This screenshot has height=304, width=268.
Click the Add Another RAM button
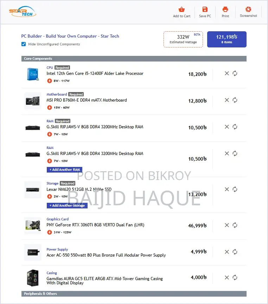[x=64, y=170]
